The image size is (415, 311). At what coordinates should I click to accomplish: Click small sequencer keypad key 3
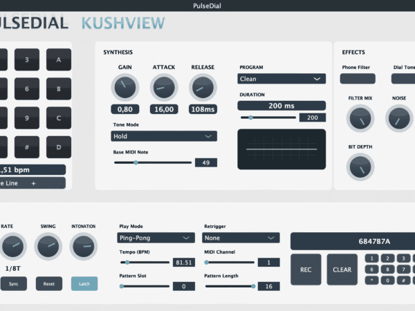pos(403,258)
